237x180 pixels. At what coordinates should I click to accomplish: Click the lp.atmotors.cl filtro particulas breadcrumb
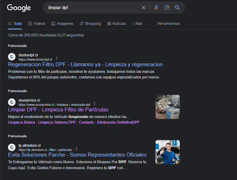[45, 150]
